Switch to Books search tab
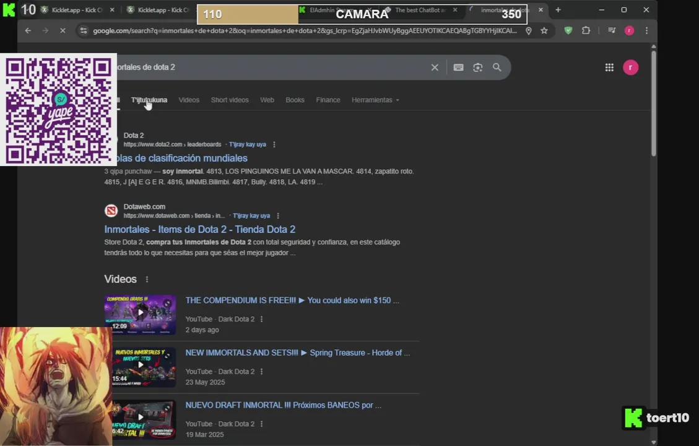The width and height of the screenshot is (699, 446). (x=295, y=100)
